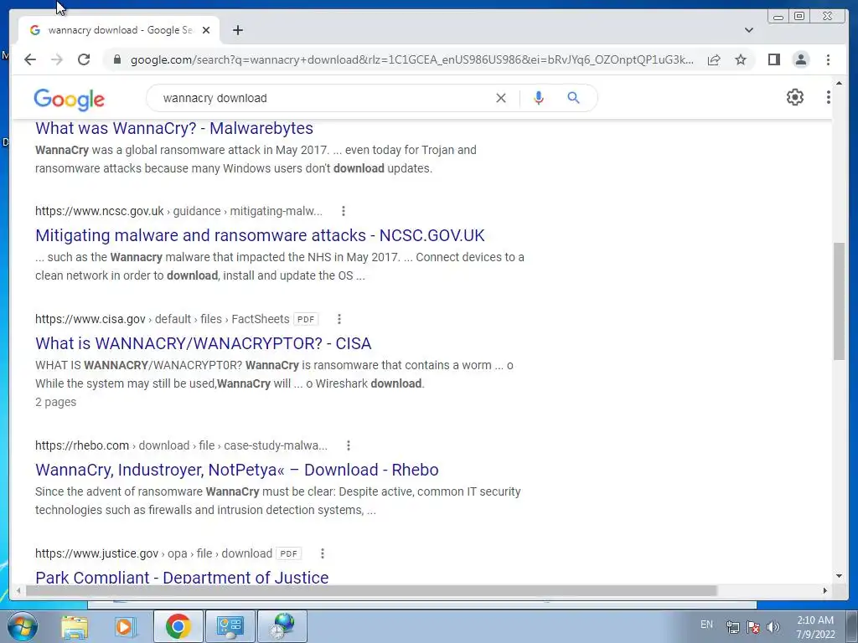Share this page from address bar

(x=714, y=59)
